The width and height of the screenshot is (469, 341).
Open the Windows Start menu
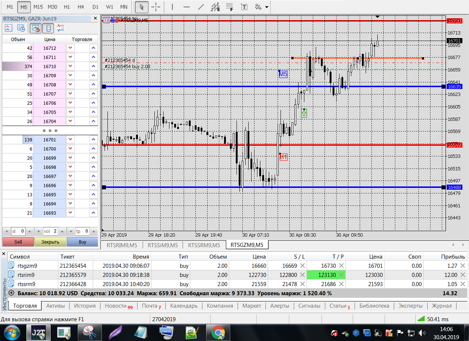click(11, 333)
